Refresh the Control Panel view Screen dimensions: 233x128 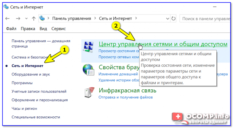coord(173,19)
